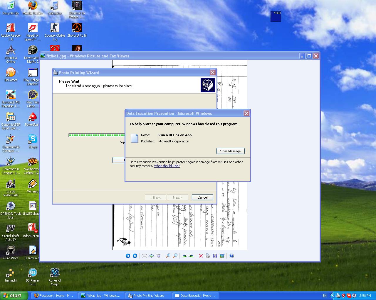
Task: Open the 'What should I do?' link
Action: pos(167,166)
